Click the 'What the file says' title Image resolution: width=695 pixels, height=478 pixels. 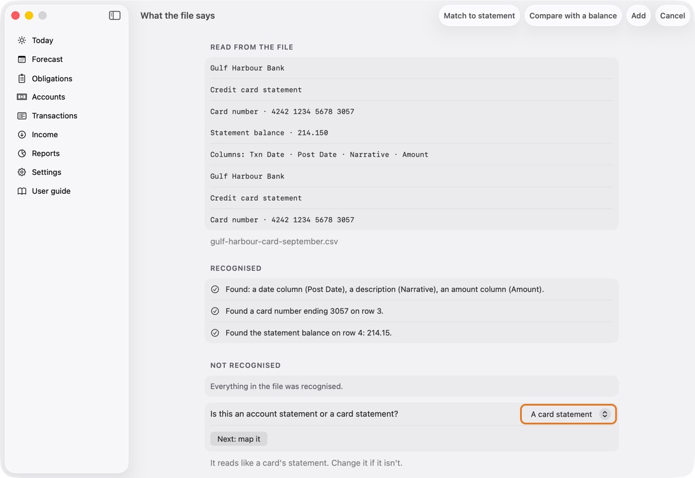pyautogui.click(x=178, y=15)
